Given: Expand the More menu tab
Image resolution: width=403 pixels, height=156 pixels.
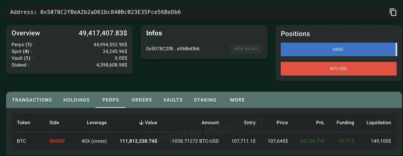Looking at the screenshot, I should click(x=238, y=100).
